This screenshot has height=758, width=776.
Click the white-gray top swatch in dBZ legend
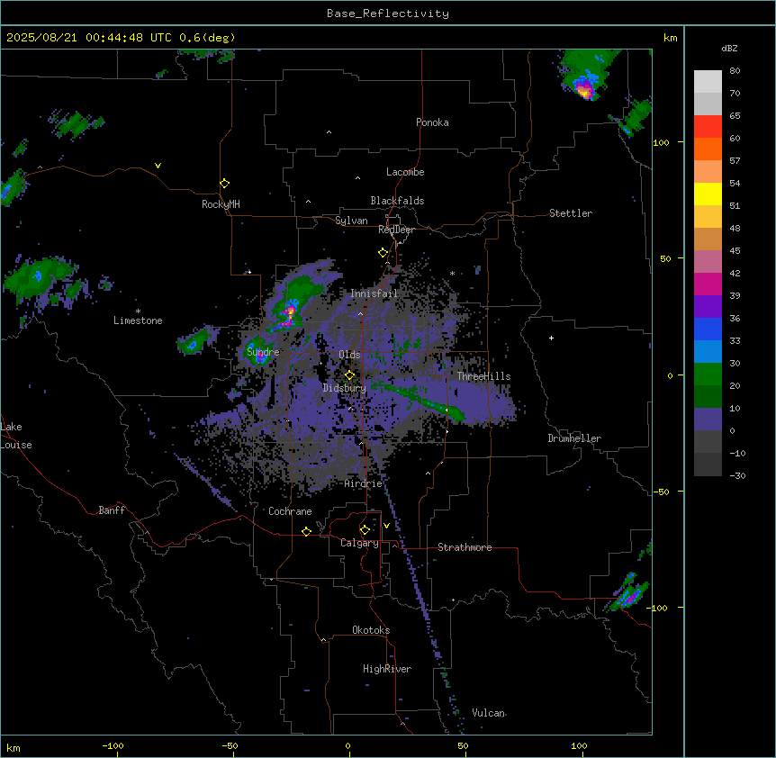point(708,82)
